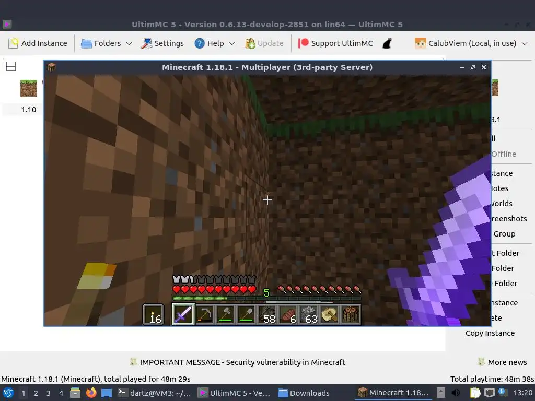Switch to workspace 2

click(36, 393)
